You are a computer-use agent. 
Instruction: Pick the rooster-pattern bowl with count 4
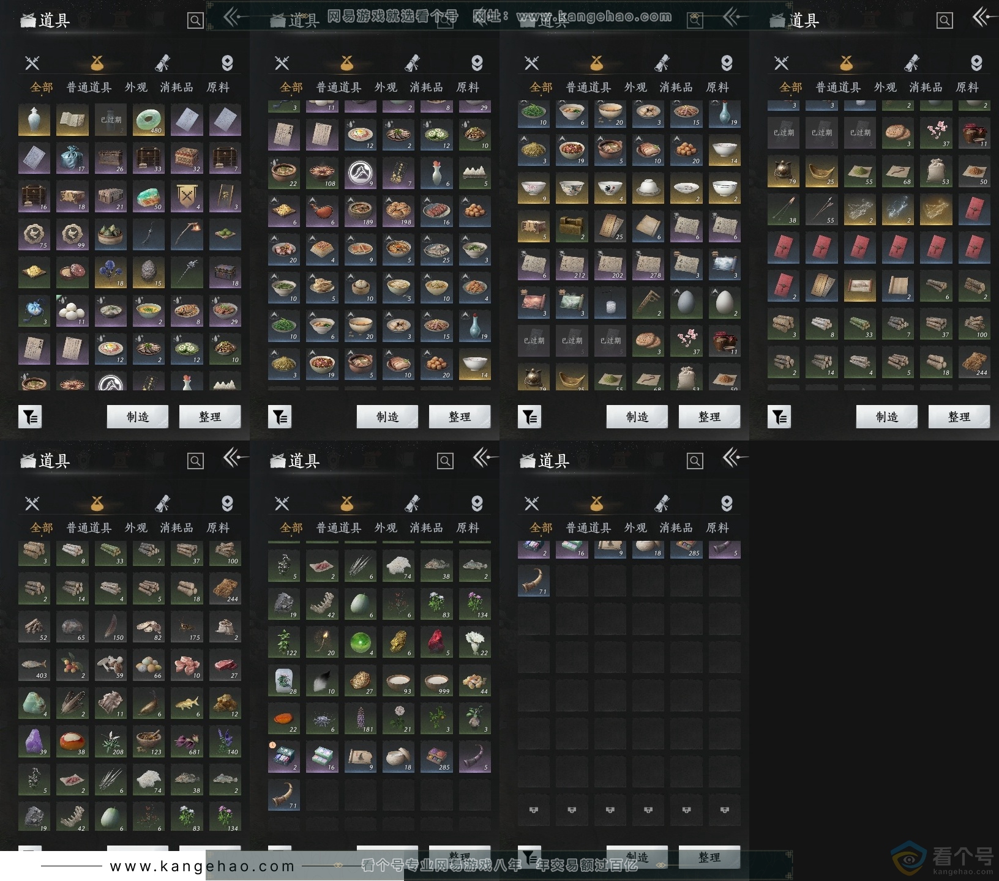(610, 188)
